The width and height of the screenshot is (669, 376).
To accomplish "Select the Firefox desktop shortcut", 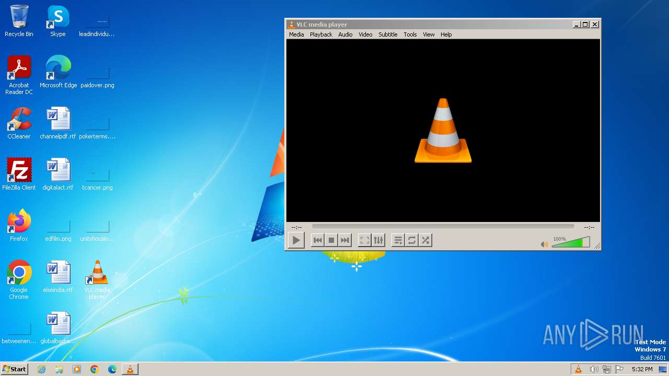I will click(19, 226).
